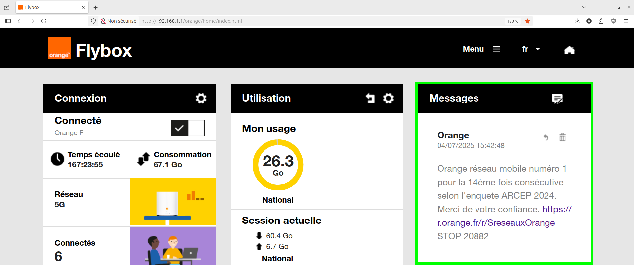Screen dimensions: 634x265
Task: Toggle the browser sidebar icon
Action: 8,21
